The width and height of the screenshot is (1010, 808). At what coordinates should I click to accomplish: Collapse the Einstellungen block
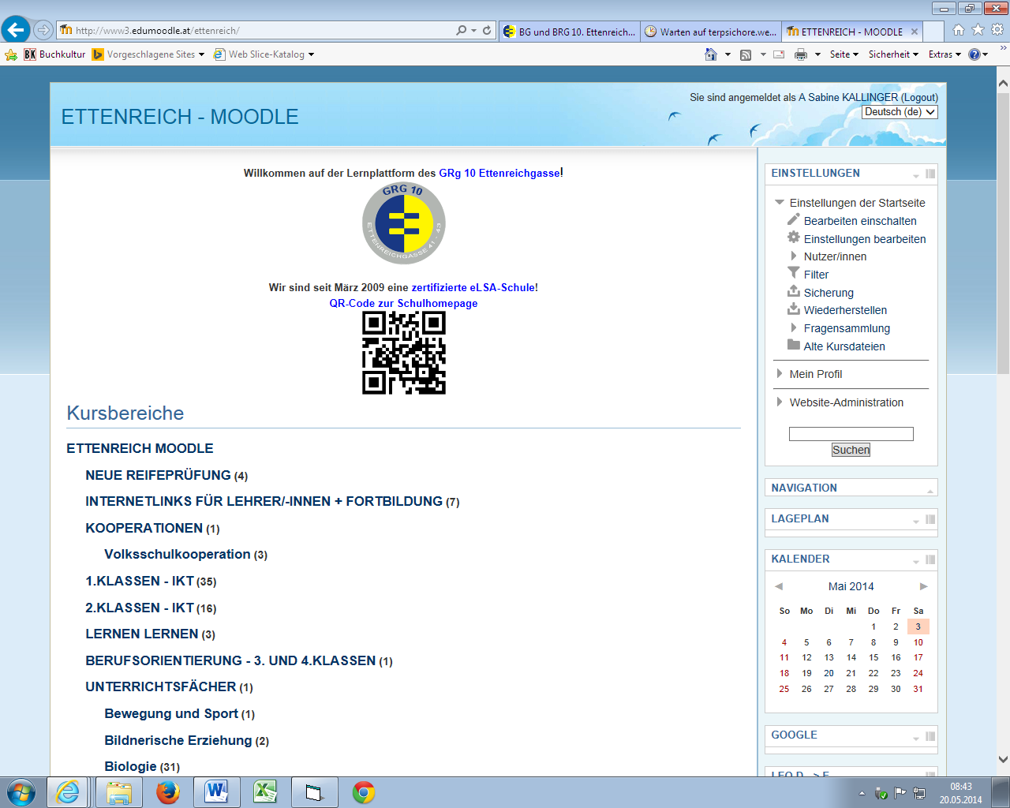916,174
